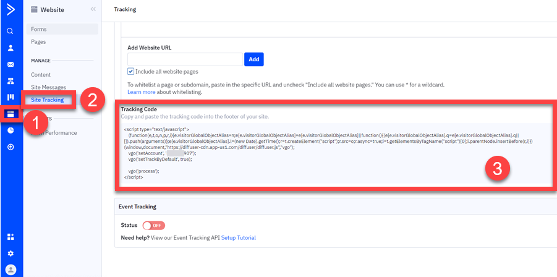The width and height of the screenshot is (557, 277).
Task: Open the Campaigns envelope icon
Action: click(11, 64)
